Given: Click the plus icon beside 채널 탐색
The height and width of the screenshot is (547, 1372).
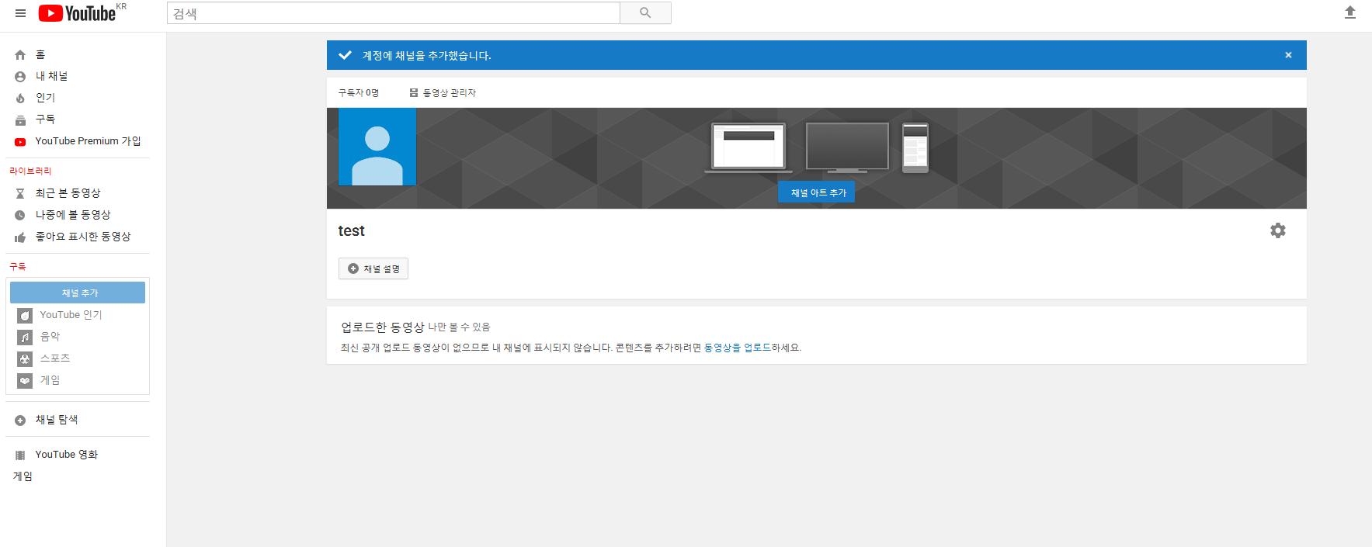Looking at the screenshot, I should click(20, 421).
